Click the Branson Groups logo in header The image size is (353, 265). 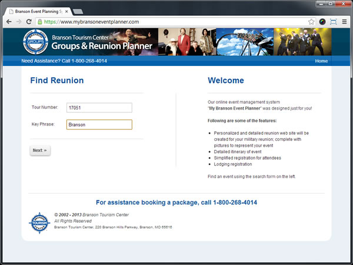35,42
